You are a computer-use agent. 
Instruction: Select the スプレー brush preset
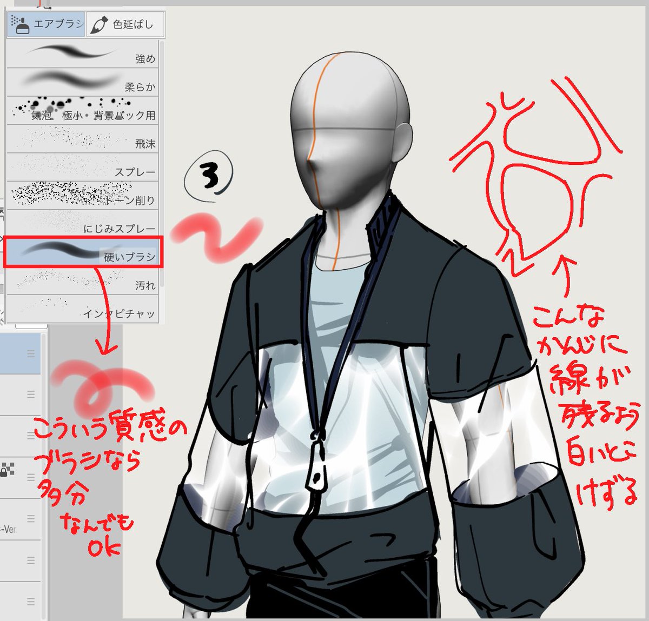tap(82, 167)
